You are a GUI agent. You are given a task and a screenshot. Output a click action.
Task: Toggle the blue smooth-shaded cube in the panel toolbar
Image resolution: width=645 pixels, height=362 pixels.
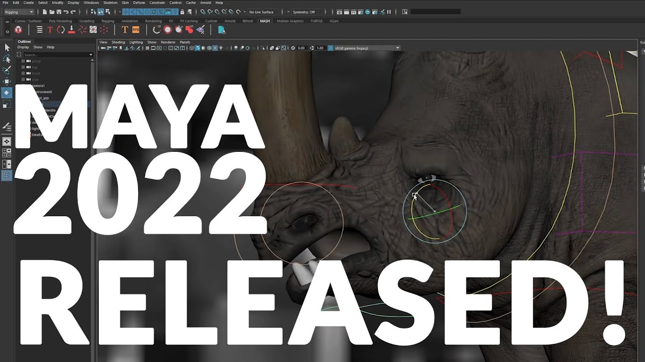pos(198,48)
